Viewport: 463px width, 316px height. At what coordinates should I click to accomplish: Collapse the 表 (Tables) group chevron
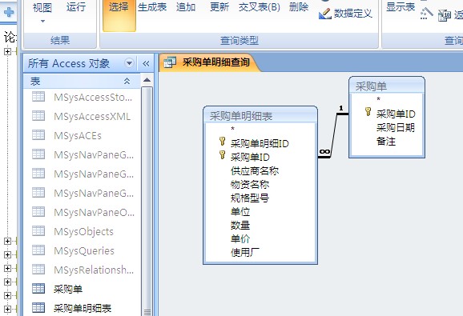point(127,81)
